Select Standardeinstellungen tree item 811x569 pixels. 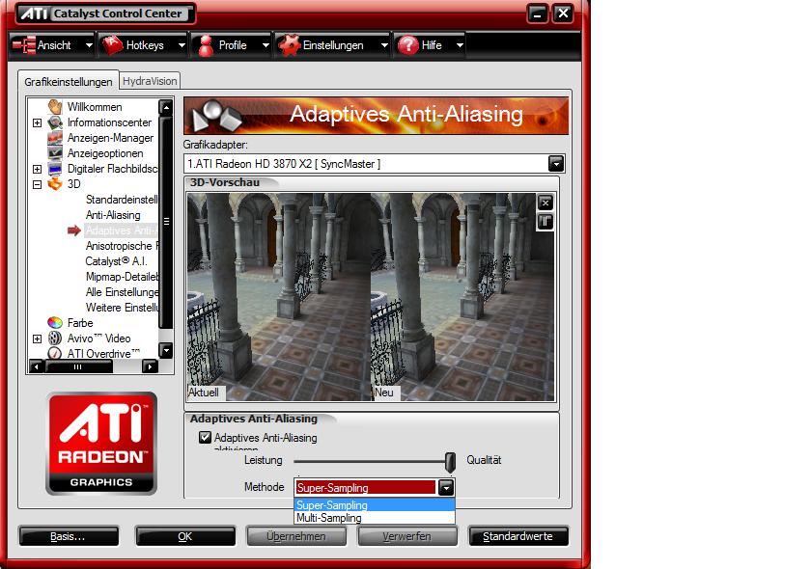tap(122, 200)
